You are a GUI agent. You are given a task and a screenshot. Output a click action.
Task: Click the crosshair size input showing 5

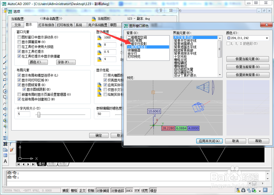pos(24,114)
